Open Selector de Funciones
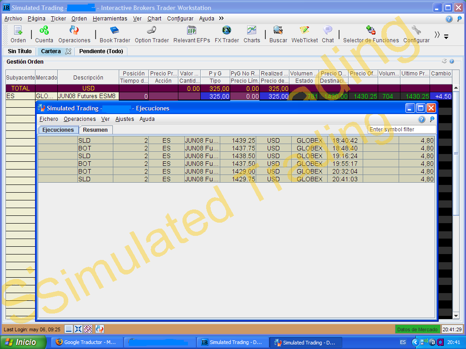The height and width of the screenshot is (349, 466). click(371, 35)
